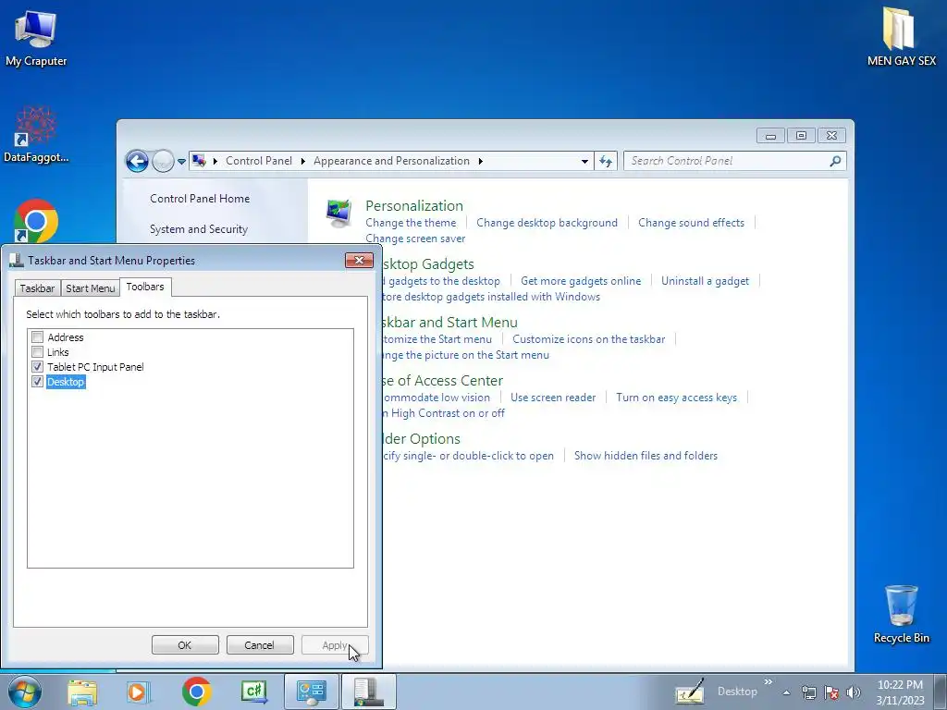Launch Windows Media Player from taskbar

138,692
